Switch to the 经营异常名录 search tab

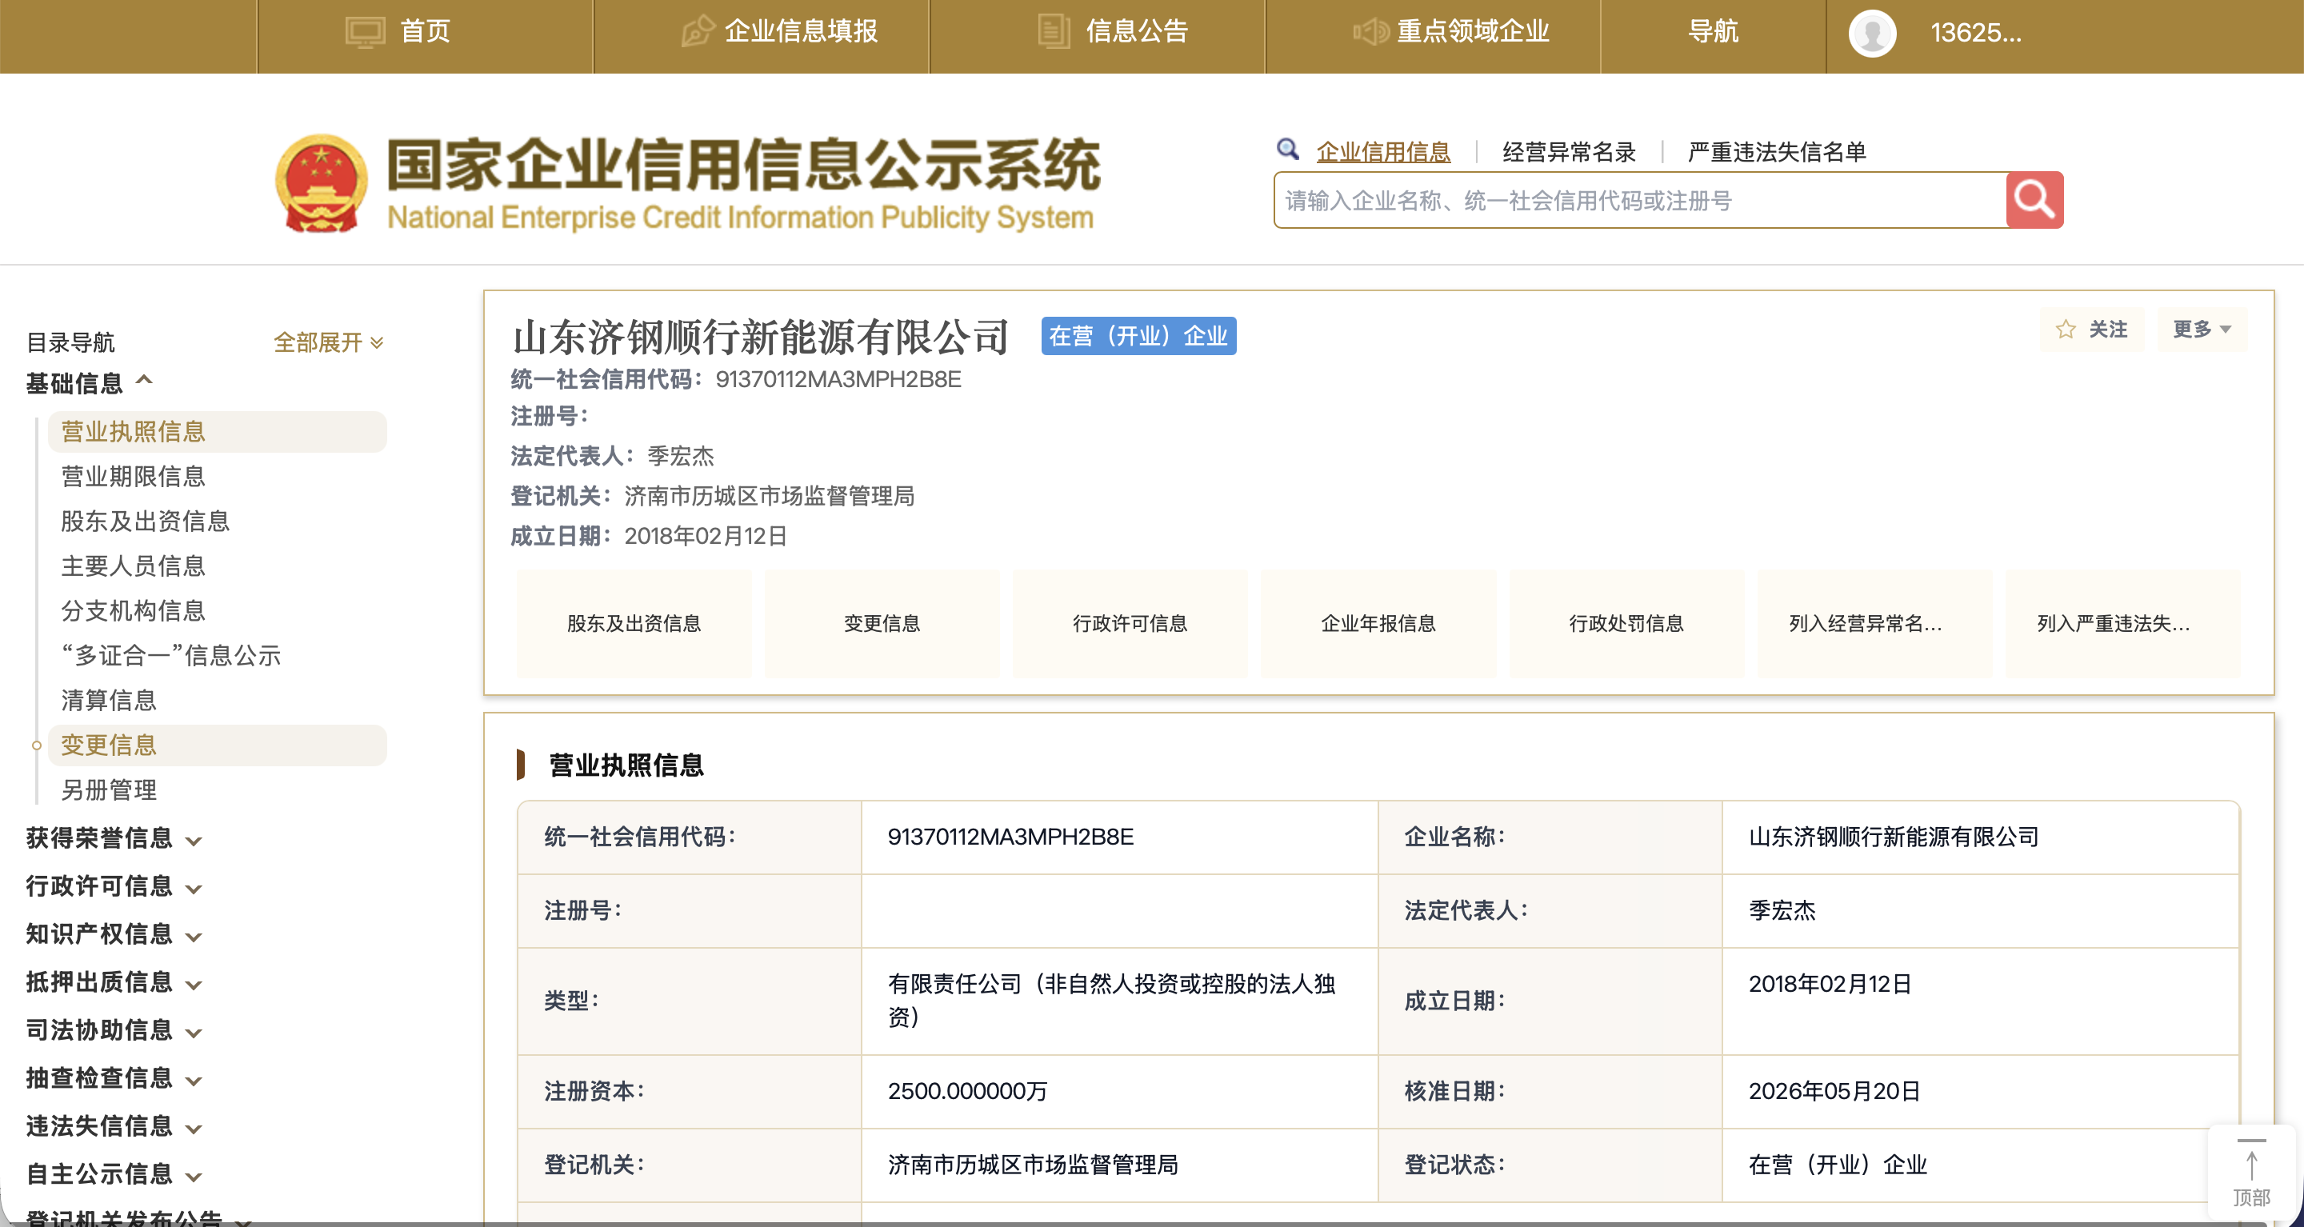1569,152
